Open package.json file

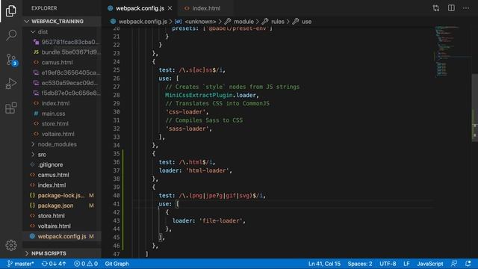point(62,205)
